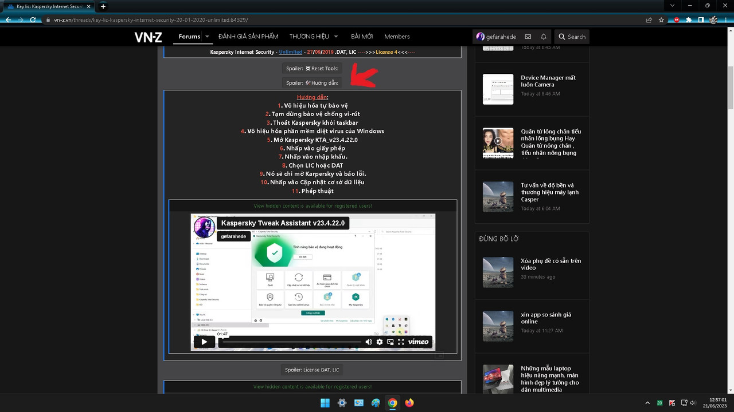
Task: Bookmark this page with star icon
Action: point(661,19)
